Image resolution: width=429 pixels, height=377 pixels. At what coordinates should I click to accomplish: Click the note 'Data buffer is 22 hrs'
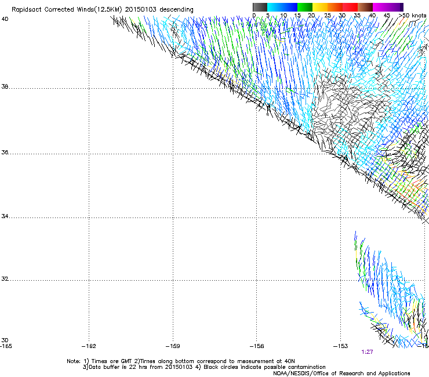pos(118,367)
